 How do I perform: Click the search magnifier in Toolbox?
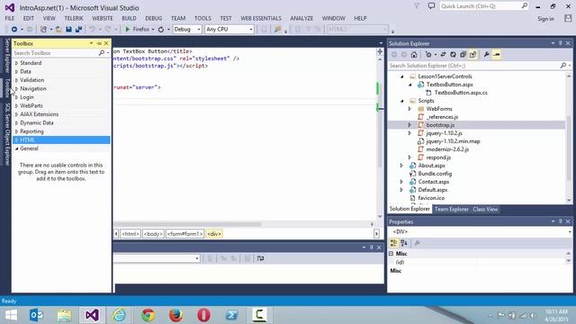tap(102, 53)
